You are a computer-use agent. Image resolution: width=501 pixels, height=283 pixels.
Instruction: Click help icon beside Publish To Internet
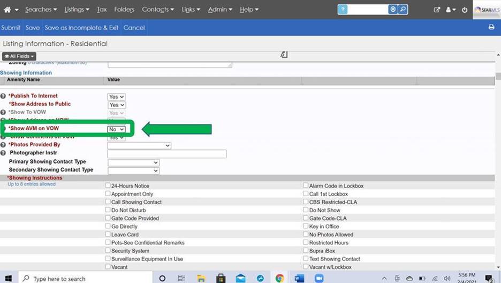3,96
